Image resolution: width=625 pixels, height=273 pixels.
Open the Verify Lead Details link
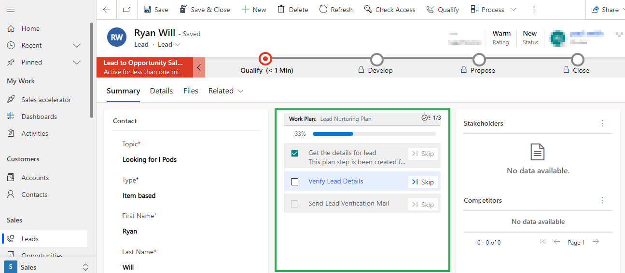click(x=335, y=182)
